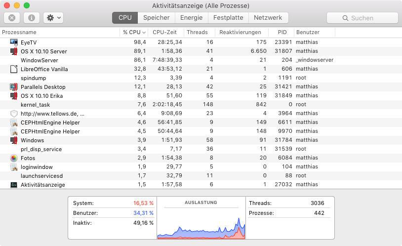Sort by the Threads column header
The image size is (402, 246).
tap(197, 32)
